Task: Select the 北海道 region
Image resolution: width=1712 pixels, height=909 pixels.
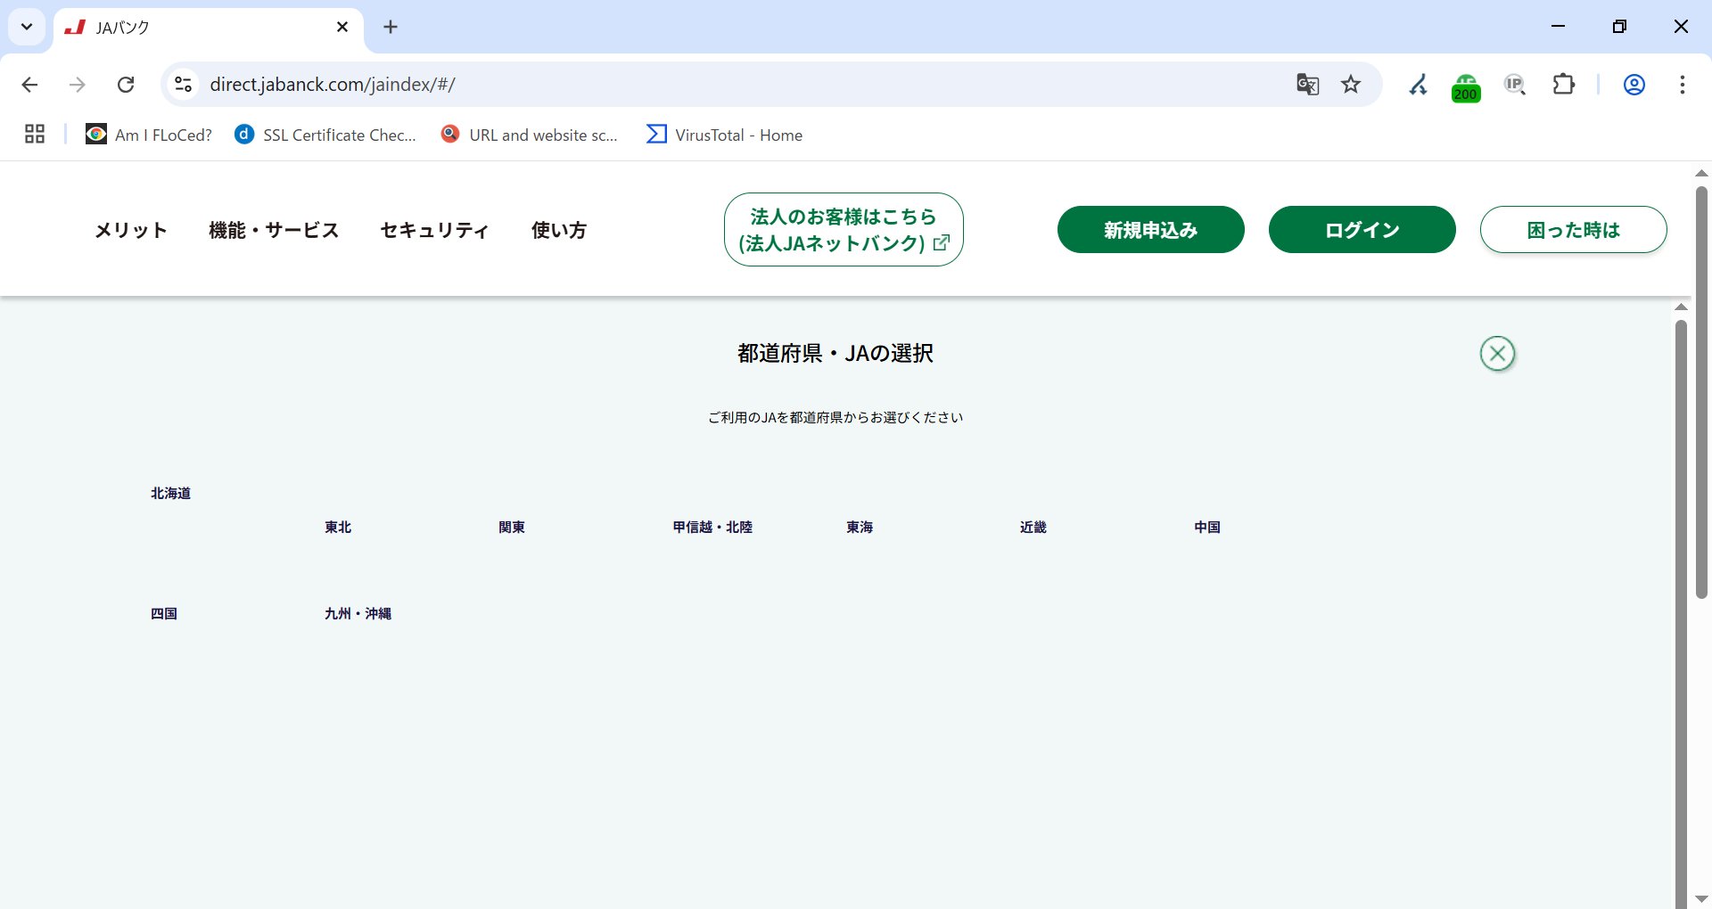Action: [x=170, y=494]
